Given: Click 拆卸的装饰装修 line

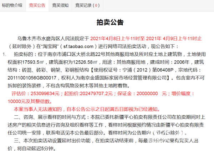Looking at the screenshot, I should (x=68, y=86).
